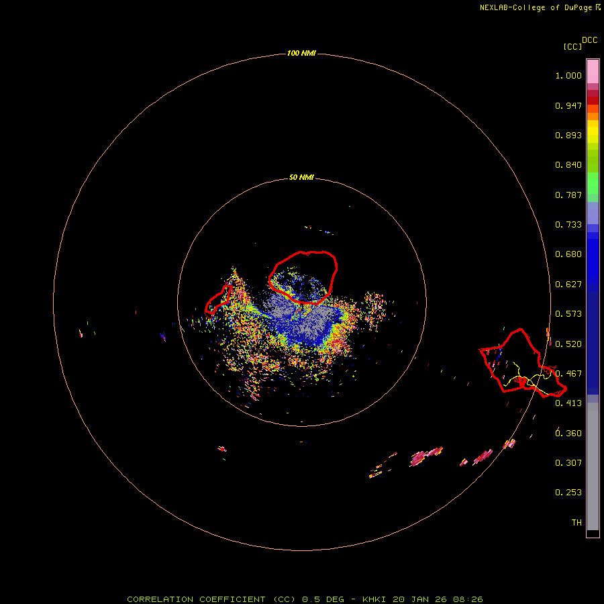604x604 pixels.
Task: Select the 0.467 scale value
Action: [x=568, y=374]
